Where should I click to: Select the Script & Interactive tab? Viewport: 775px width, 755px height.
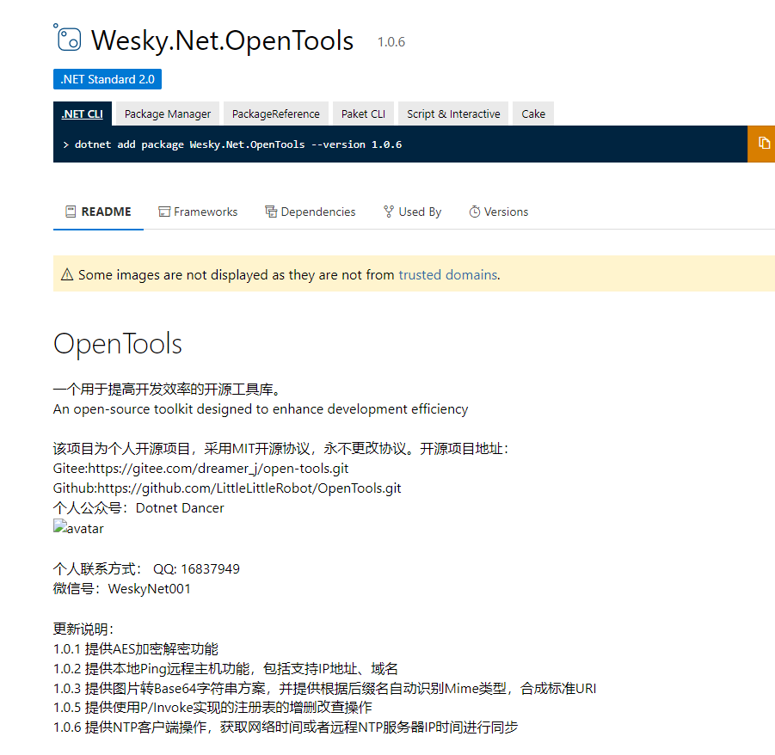(453, 114)
